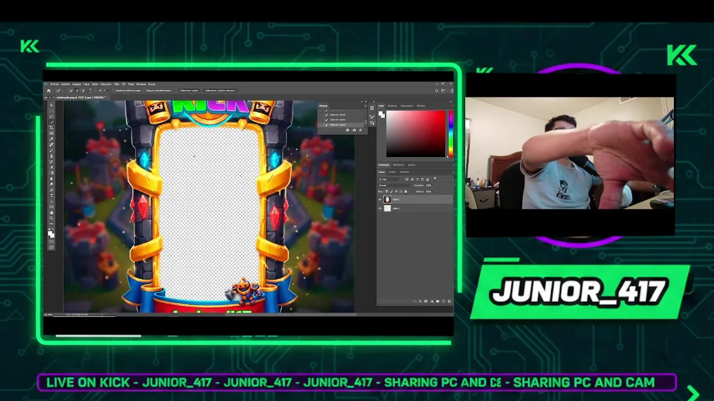Click Add to selection mode icon
The height and width of the screenshot is (401, 714).
(77, 90)
